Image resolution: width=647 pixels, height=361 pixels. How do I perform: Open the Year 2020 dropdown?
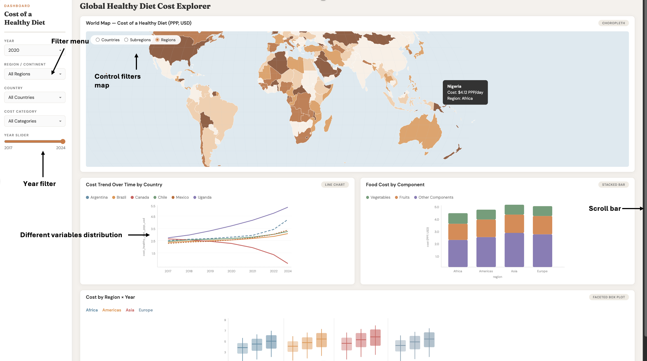tap(35, 50)
